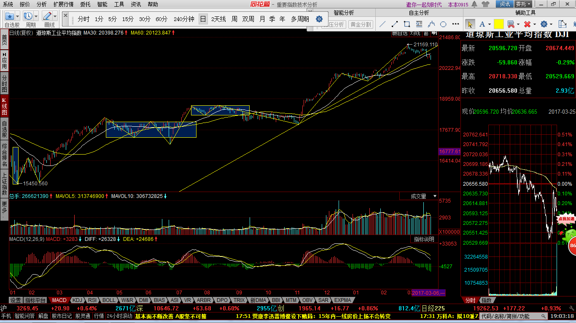
Task: Switch to 5分 period
Action: click(x=113, y=19)
